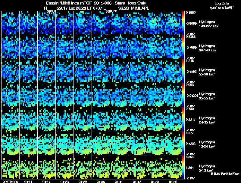
Task: Open the 5-13 keV panel at 04:59
Action: pyautogui.click(x=173, y=167)
